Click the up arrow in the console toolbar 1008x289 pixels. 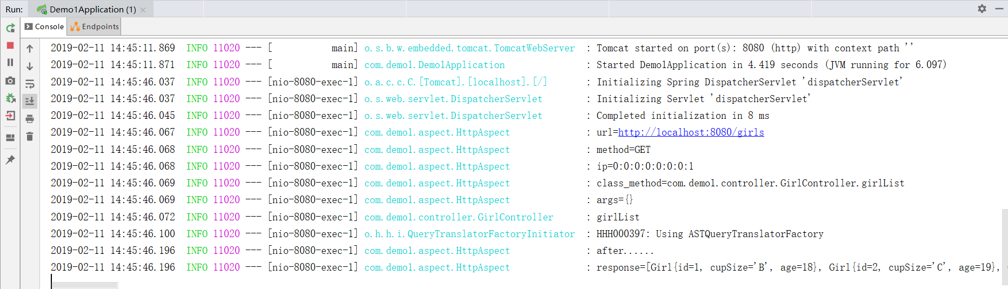(30, 49)
